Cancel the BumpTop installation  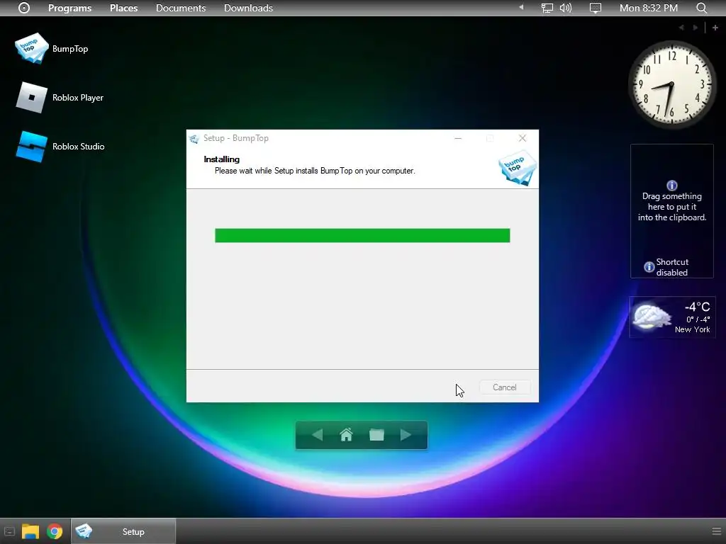(505, 387)
